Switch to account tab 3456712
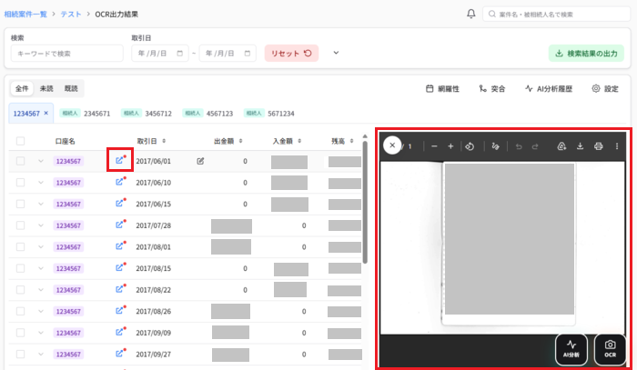Screen dimensions: 637x370 click(x=147, y=114)
